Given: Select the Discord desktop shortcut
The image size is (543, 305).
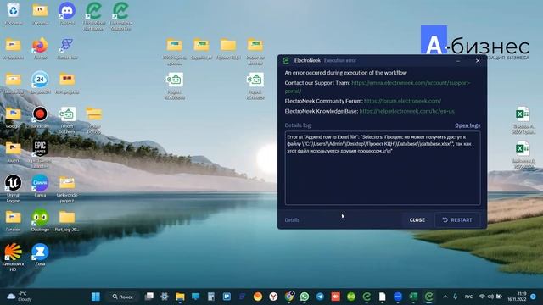Looking at the screenshot, I should 67,14.
